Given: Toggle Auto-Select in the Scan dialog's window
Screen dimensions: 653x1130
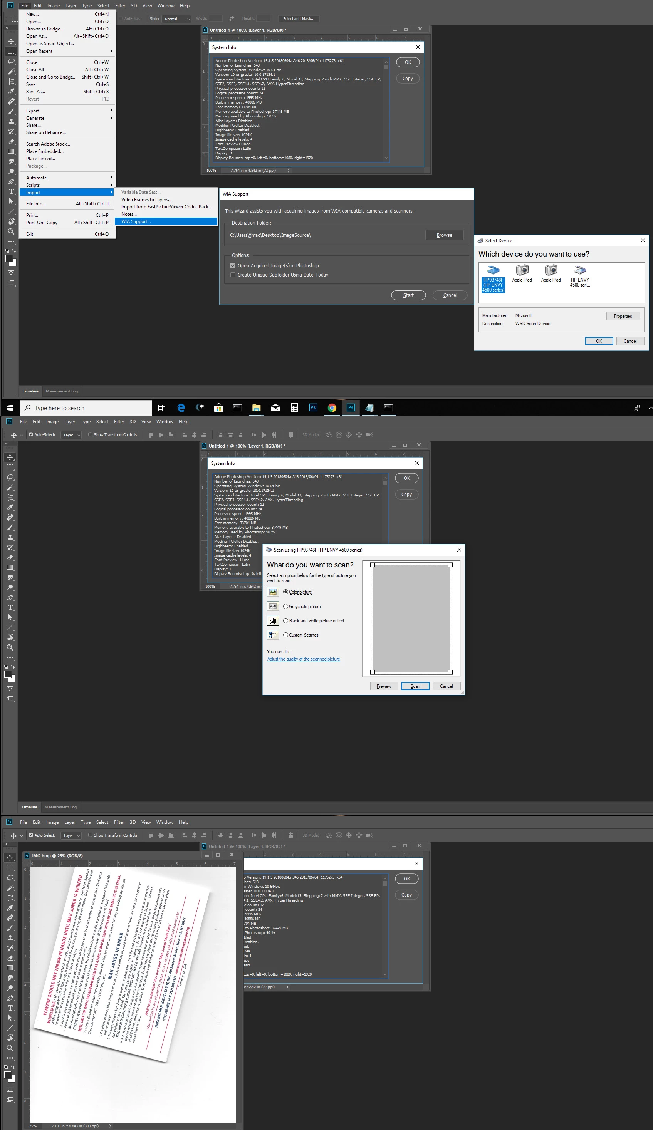Looking at the screenshot, I should click(31, 434).
